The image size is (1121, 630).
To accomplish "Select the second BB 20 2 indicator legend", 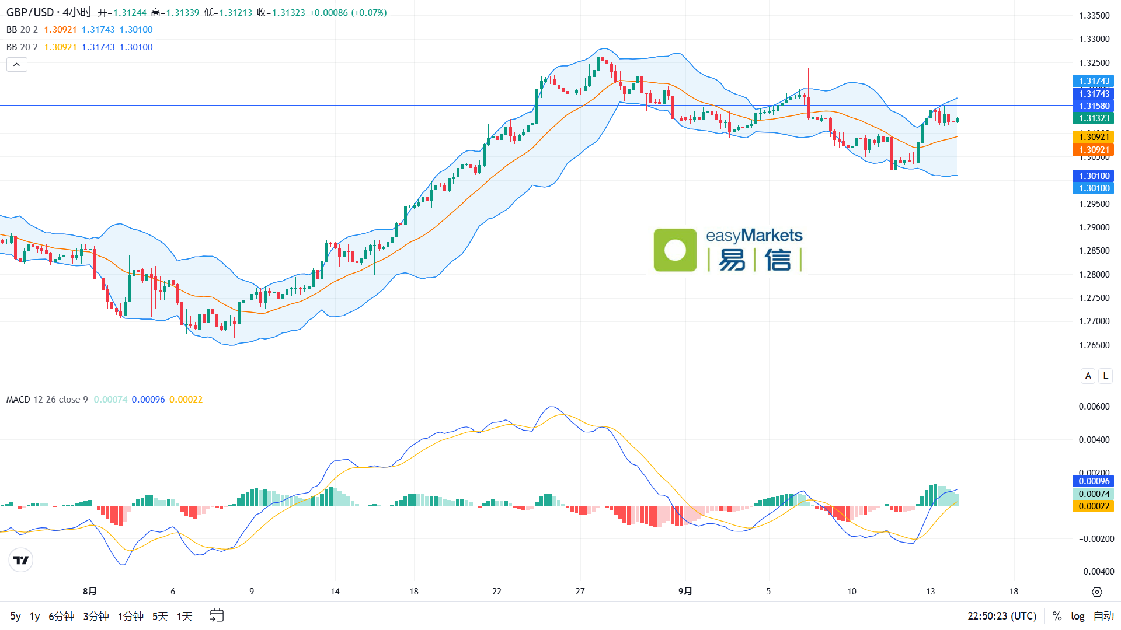I will 79,47.
